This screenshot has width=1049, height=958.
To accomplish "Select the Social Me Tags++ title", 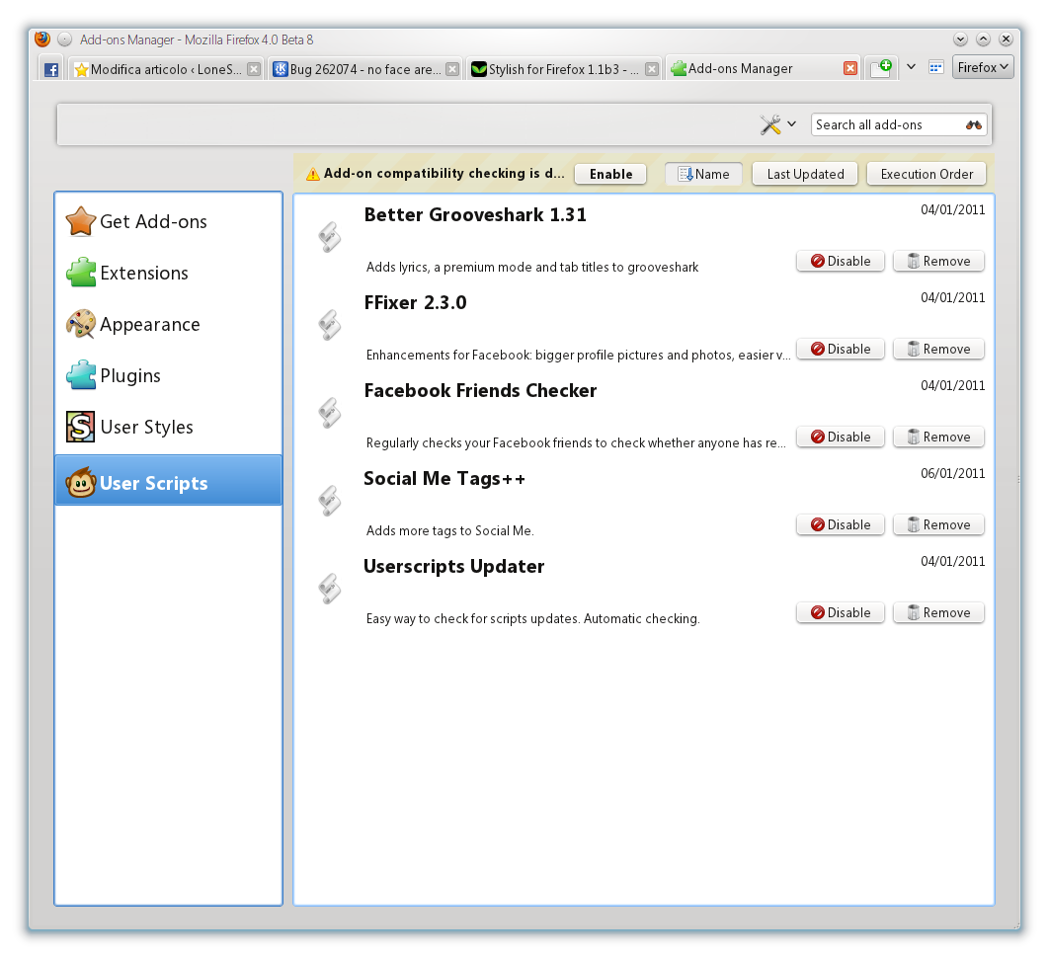I will tap(444, 478).
